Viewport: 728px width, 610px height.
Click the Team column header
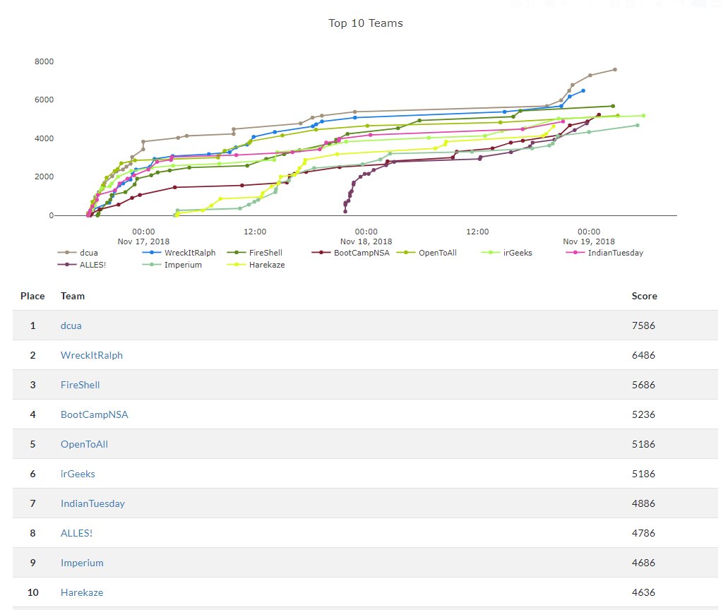point(73,296)
